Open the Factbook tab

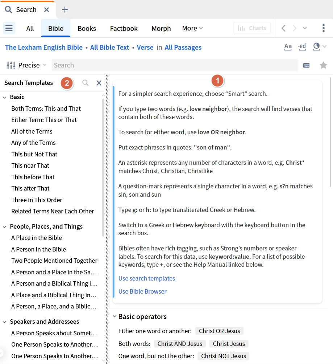124,28
